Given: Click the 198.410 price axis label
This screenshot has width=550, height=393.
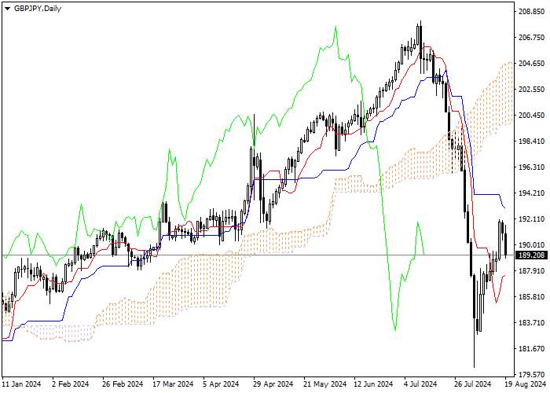Looking at the screenshot, I should 532,141.
